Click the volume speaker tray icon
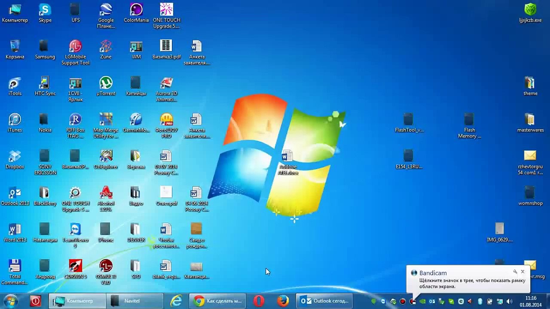The width and height of the screenshot is (550, 309). point(510,302)
